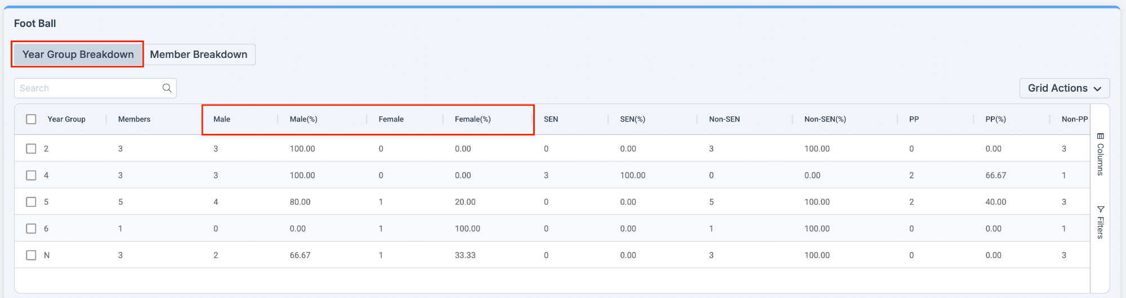Click the Non-SEN(%) column header

coord(825,119)
